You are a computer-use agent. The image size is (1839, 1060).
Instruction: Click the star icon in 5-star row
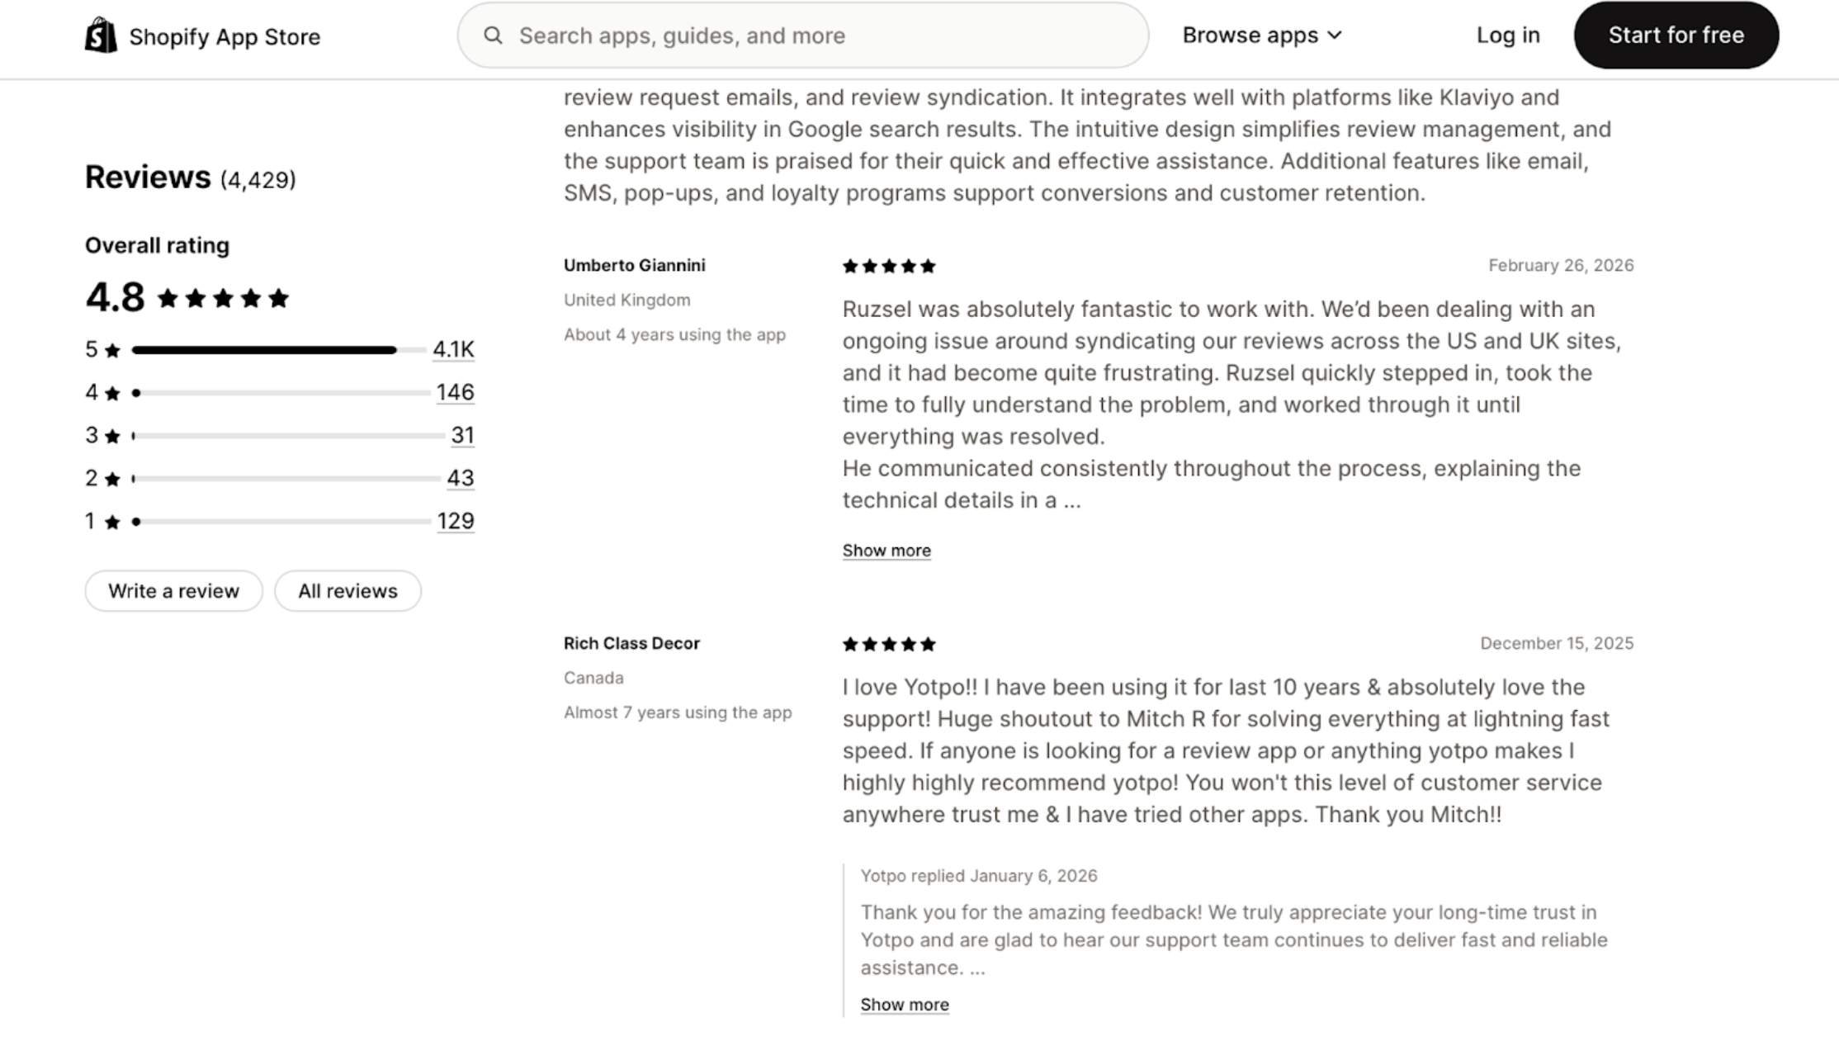113,350
